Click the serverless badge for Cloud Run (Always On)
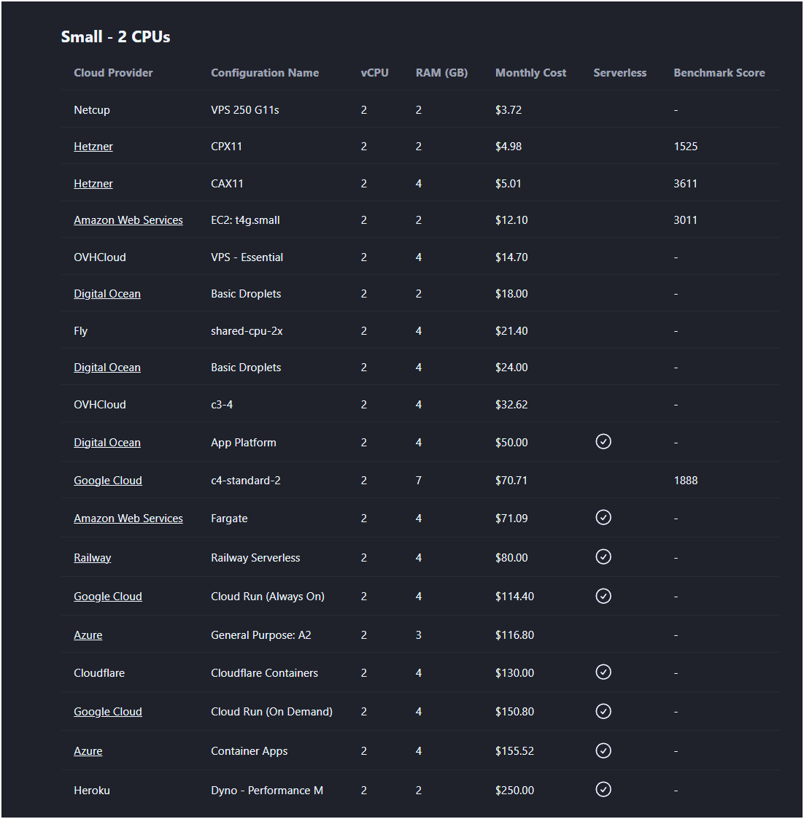804x819 pixels. pyautogui.click(x=603, y=596)
